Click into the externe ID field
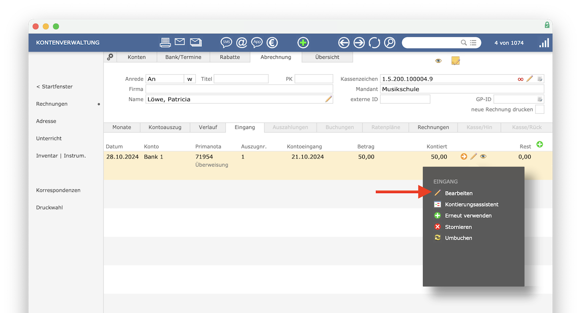Image resolution: width=581 pixels, height=313 pixels. pyautogui.click(x=405, y=99)
